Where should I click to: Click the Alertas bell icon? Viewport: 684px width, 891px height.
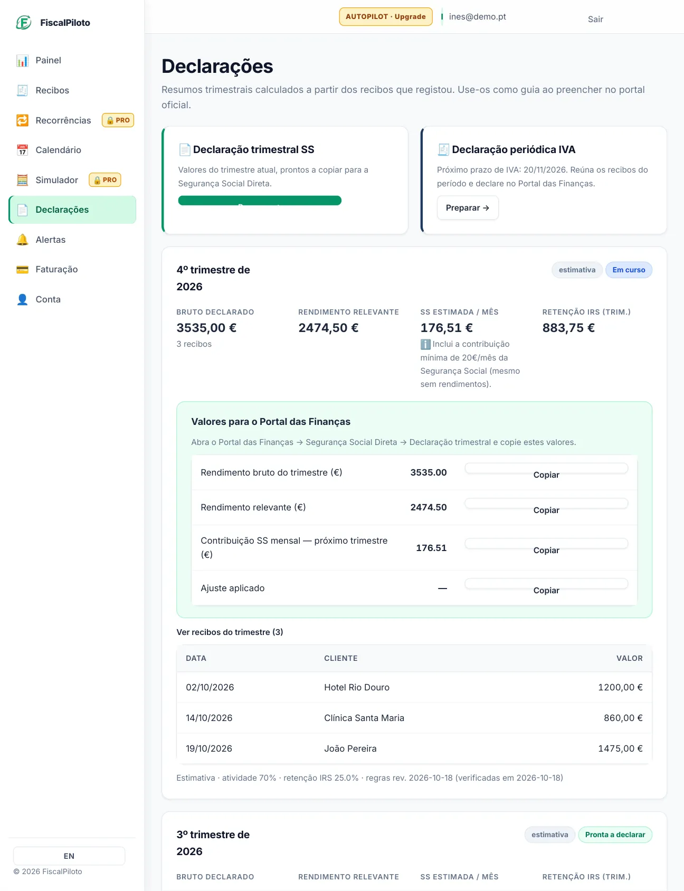[22, 240]
